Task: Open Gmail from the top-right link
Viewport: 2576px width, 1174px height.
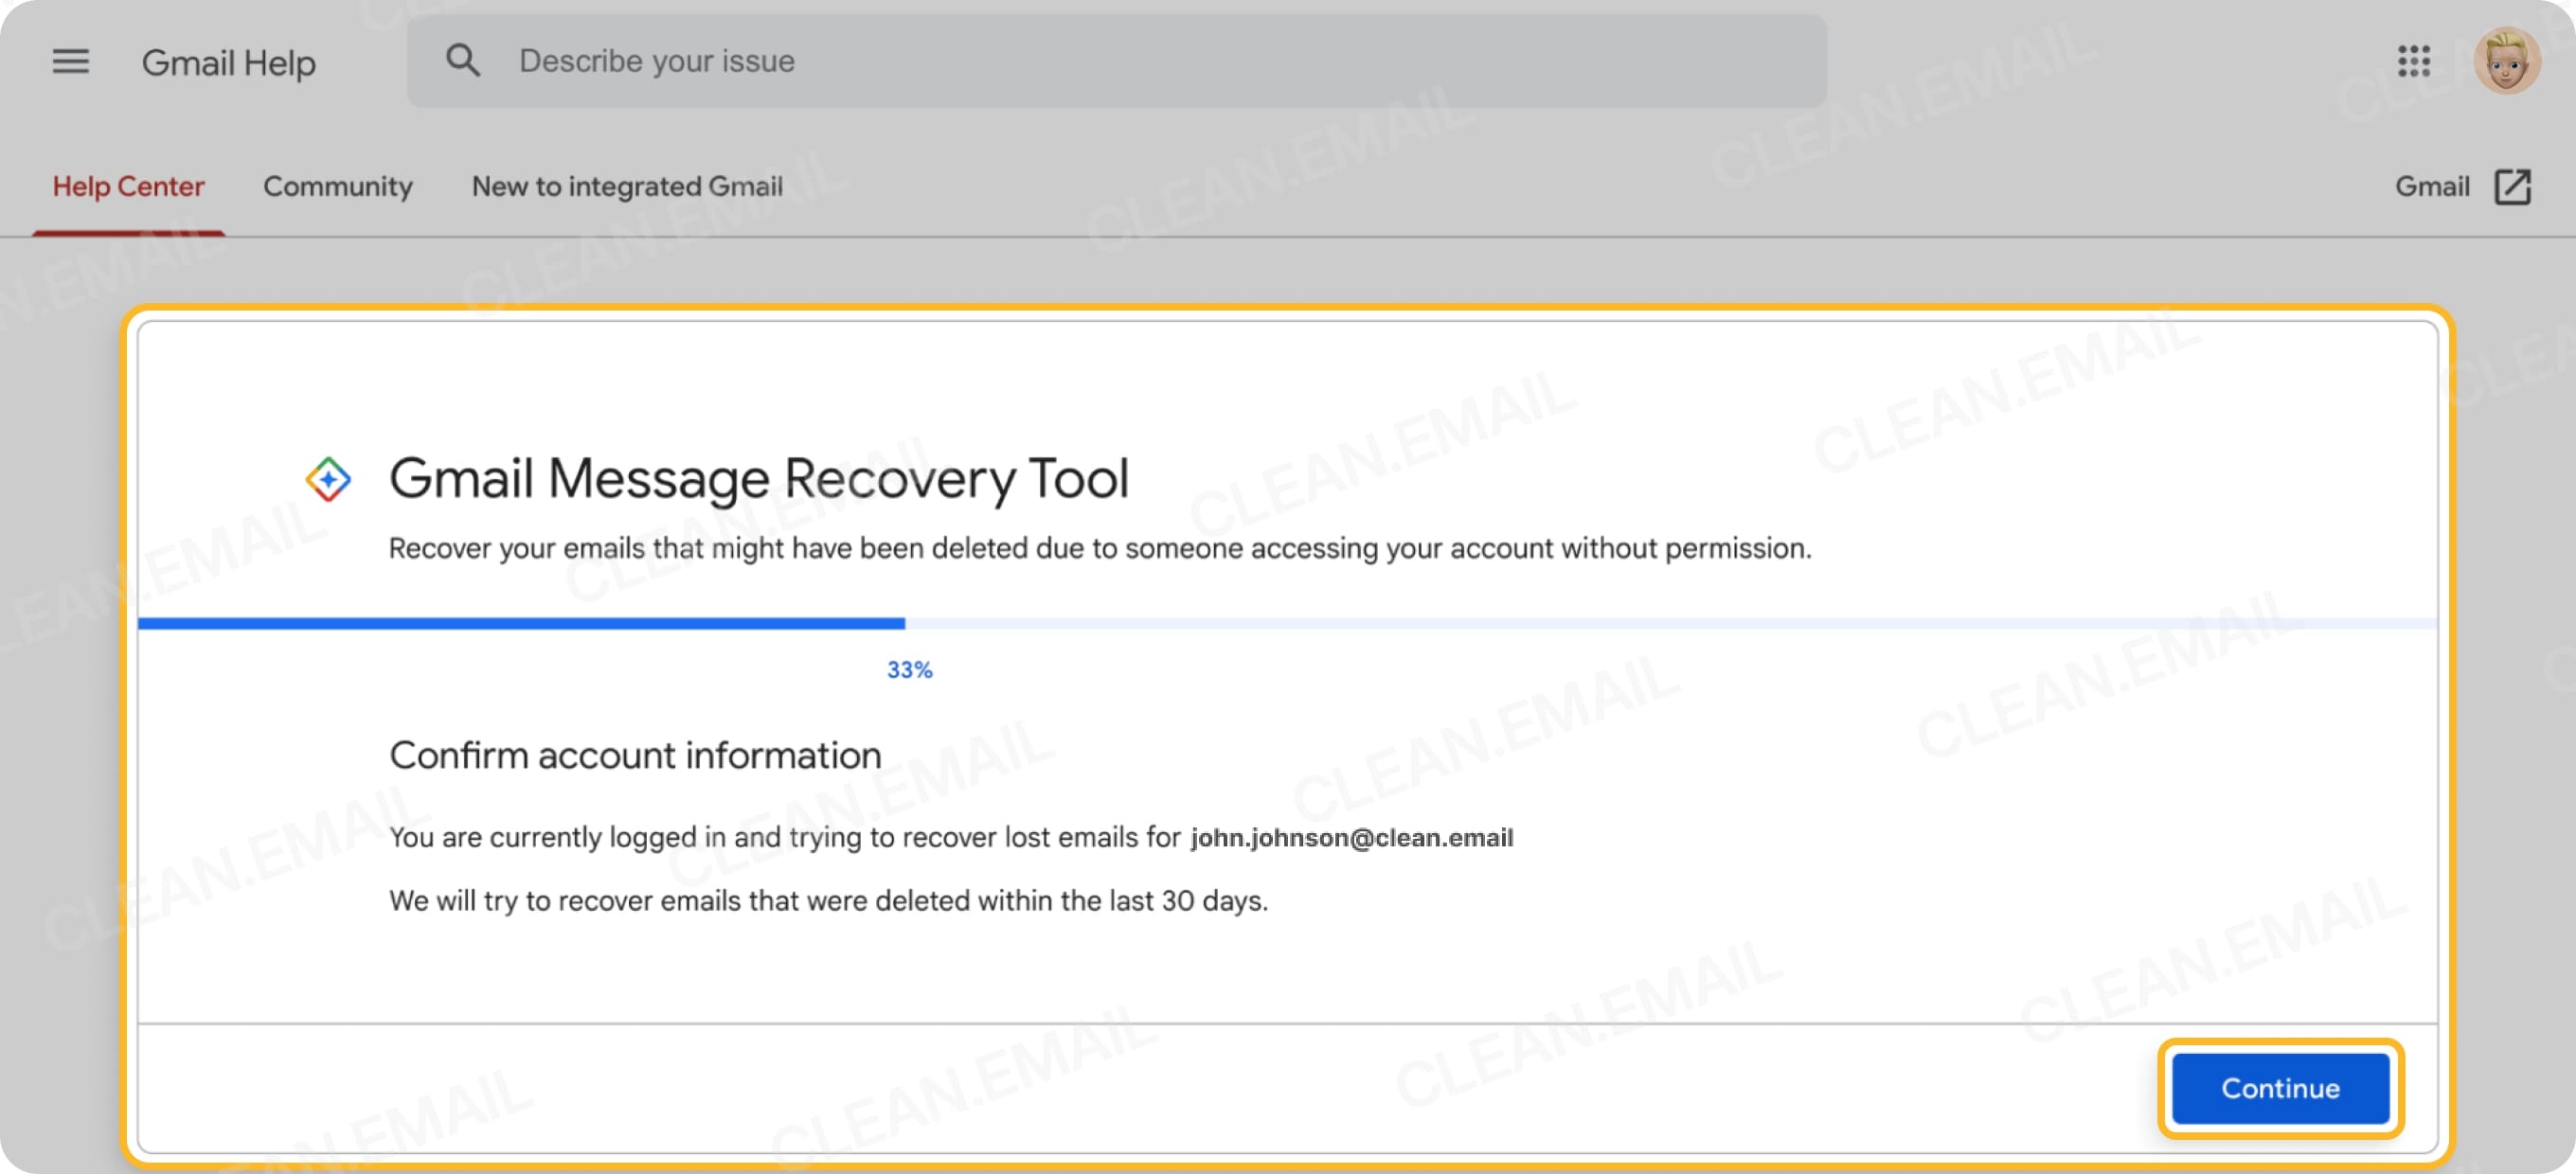Action: pyautogui.click(x=2432, y=186)
